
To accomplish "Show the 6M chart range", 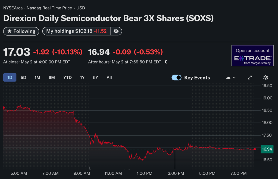I will click(52, 78).
